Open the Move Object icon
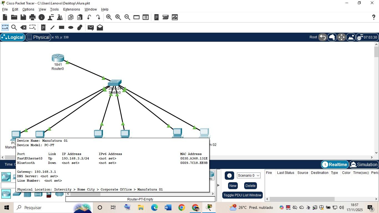Image resolution: width=379 pixels, height=213 pixels. click(x=341, y=37)
